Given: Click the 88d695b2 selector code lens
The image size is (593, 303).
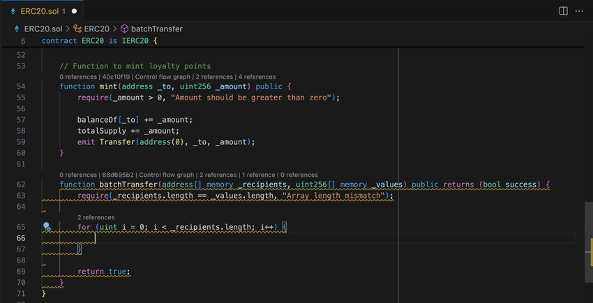Looking at the screenshot, I should pyautogui.click(x=118, y=175).
